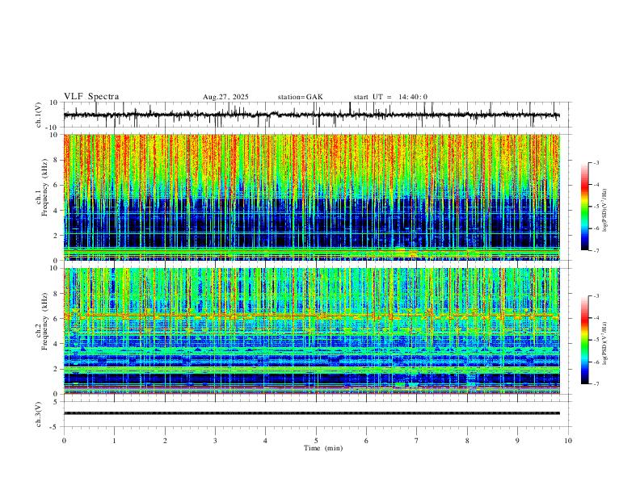Click time axis tick label "1"

coord(114,441)
